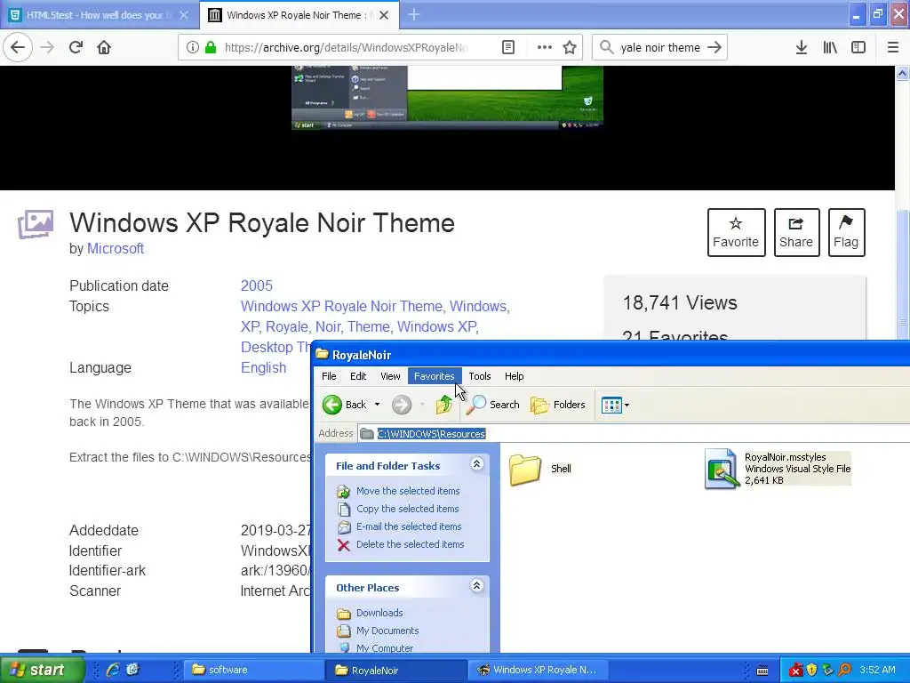Viewport: 910px width, 683px height.
Task: Switch to Windows XP Royale N... taskbar button
Action: [x=537, y=670]
